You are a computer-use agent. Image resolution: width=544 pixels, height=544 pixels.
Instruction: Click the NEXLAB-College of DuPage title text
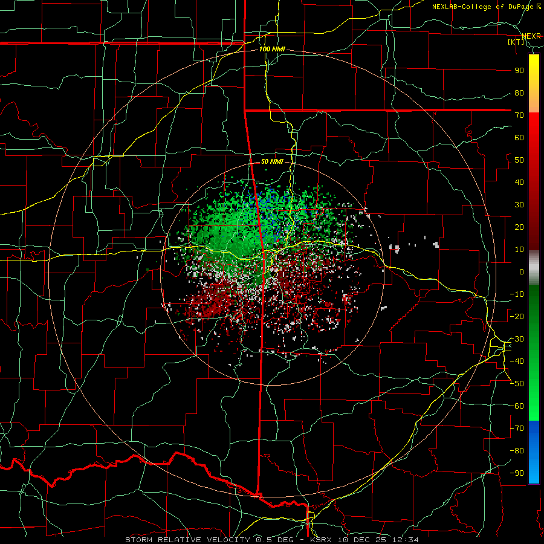[x=487, y=7]
